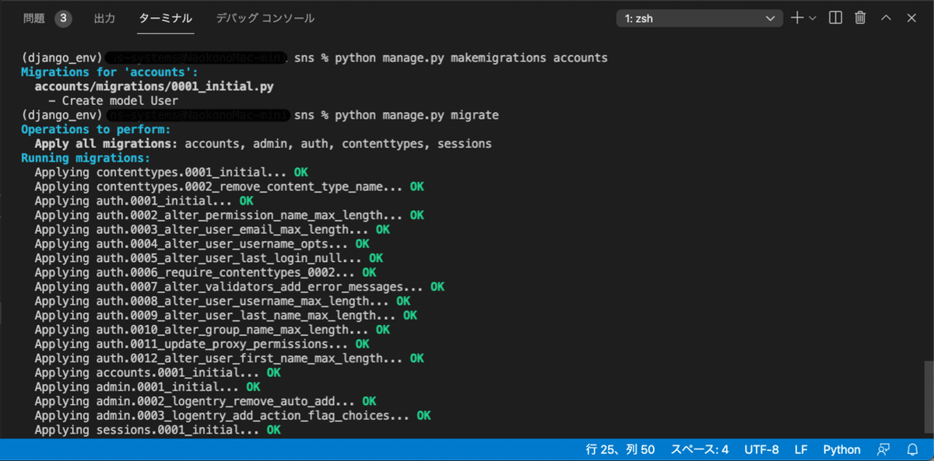Viewport: 934px width, 461px height.
Task: Change file encoding UTF-8
Action: point(761,449)
